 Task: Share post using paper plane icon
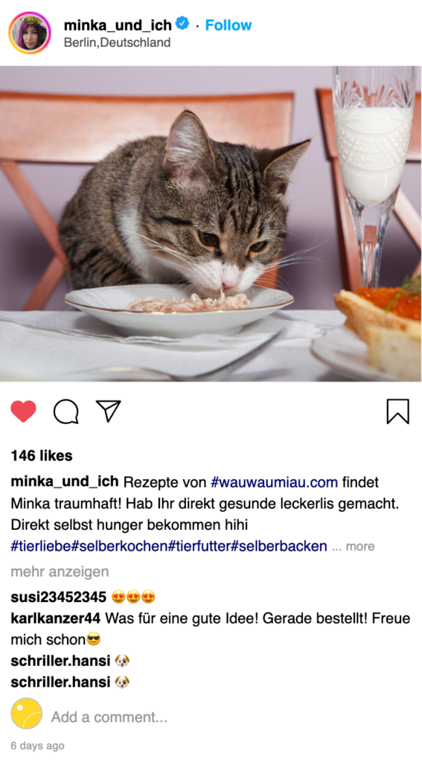point(108,411)
